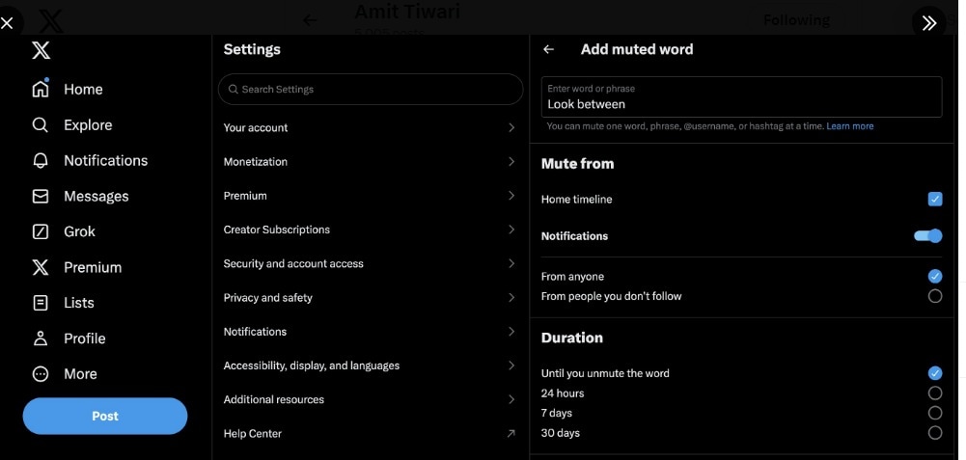Select From people you don't follow
This screenshot has width=966, height=460.
(x=934, y=296)
